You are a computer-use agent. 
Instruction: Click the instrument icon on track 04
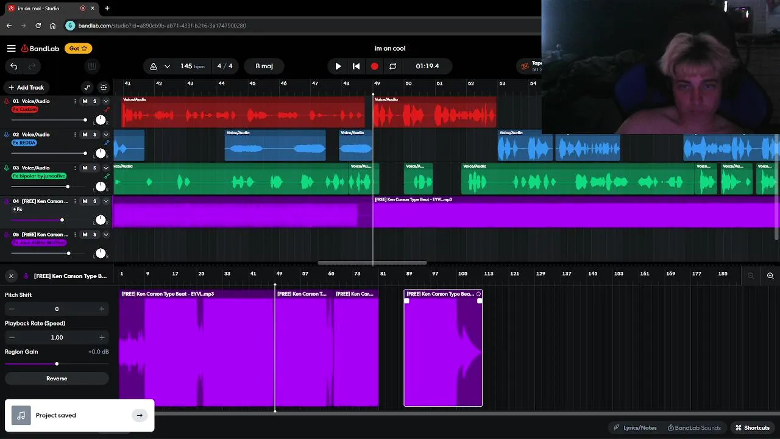[x=7, y=201]
